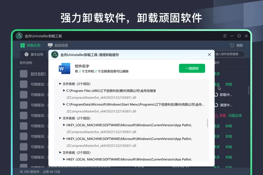263x175 pixels.
Task: Click the 软件名字 title in dialog
Action: tap(82, 66)
